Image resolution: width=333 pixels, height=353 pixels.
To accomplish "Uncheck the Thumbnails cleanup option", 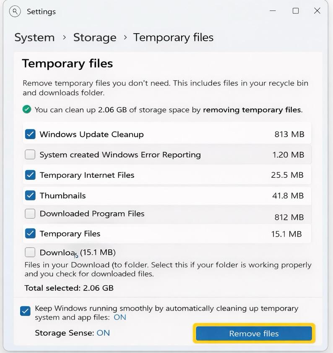I will 30,195.
